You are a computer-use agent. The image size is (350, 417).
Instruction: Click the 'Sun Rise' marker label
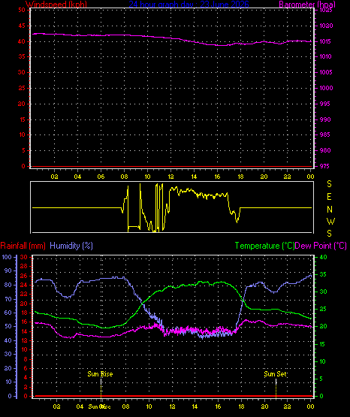click(x=100, y=374)
